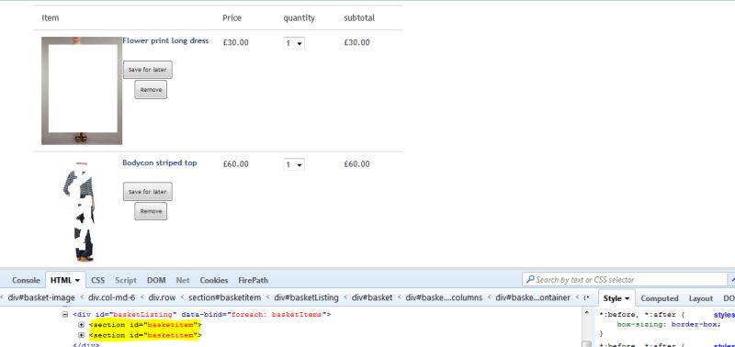Switch to the Net panel tab
The width and height of the screenshot is (735, 347).
183,280
